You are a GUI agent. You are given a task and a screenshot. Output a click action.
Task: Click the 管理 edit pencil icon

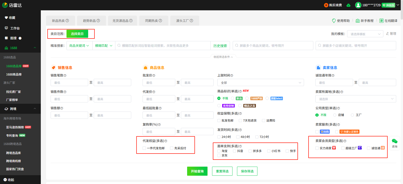[387, 34]
